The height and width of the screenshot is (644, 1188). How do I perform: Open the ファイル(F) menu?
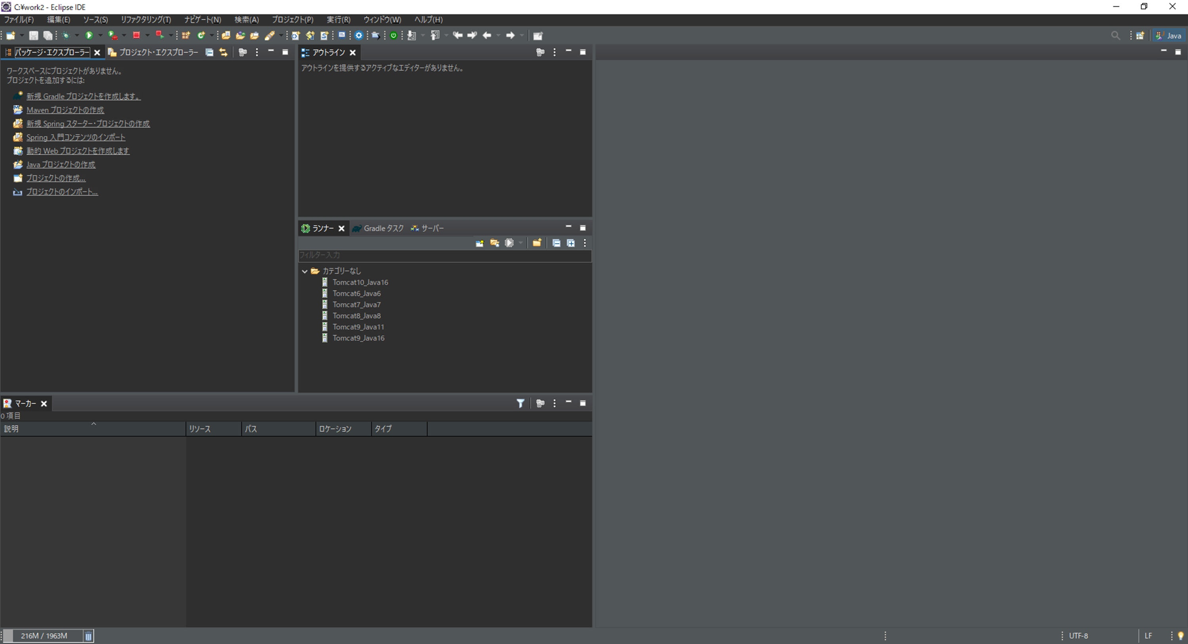(x=19, y=19)
